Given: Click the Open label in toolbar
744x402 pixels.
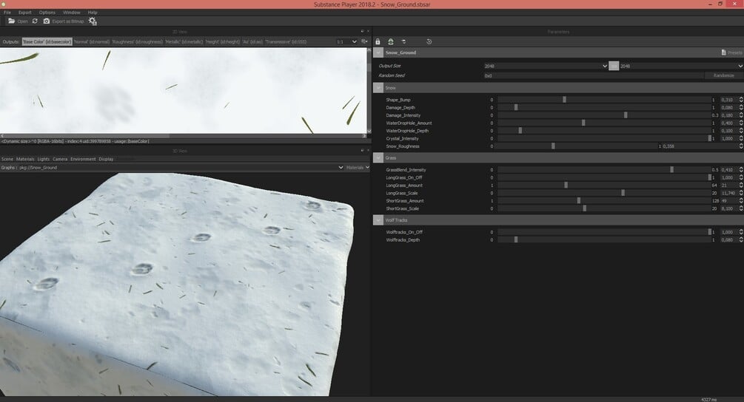Looking at the screenshot, I should pyautogui.click(x=22, y=21).
